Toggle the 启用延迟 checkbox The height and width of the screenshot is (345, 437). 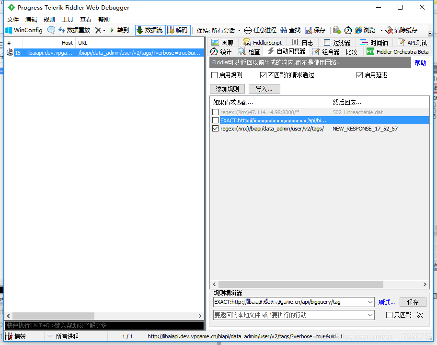[359, 75]
